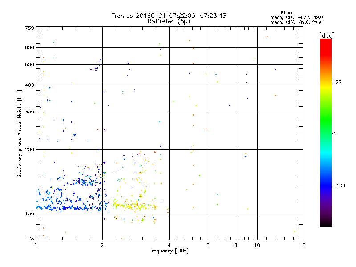The image size is (356, 267).
Task: Click the '1' x-axis tick label
Action: coord(36,245)
